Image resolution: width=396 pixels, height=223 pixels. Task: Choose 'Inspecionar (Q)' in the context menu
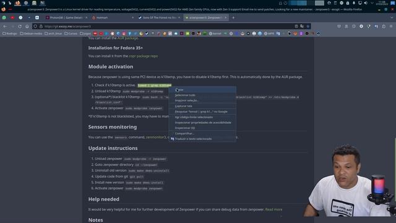coord(202,128)
